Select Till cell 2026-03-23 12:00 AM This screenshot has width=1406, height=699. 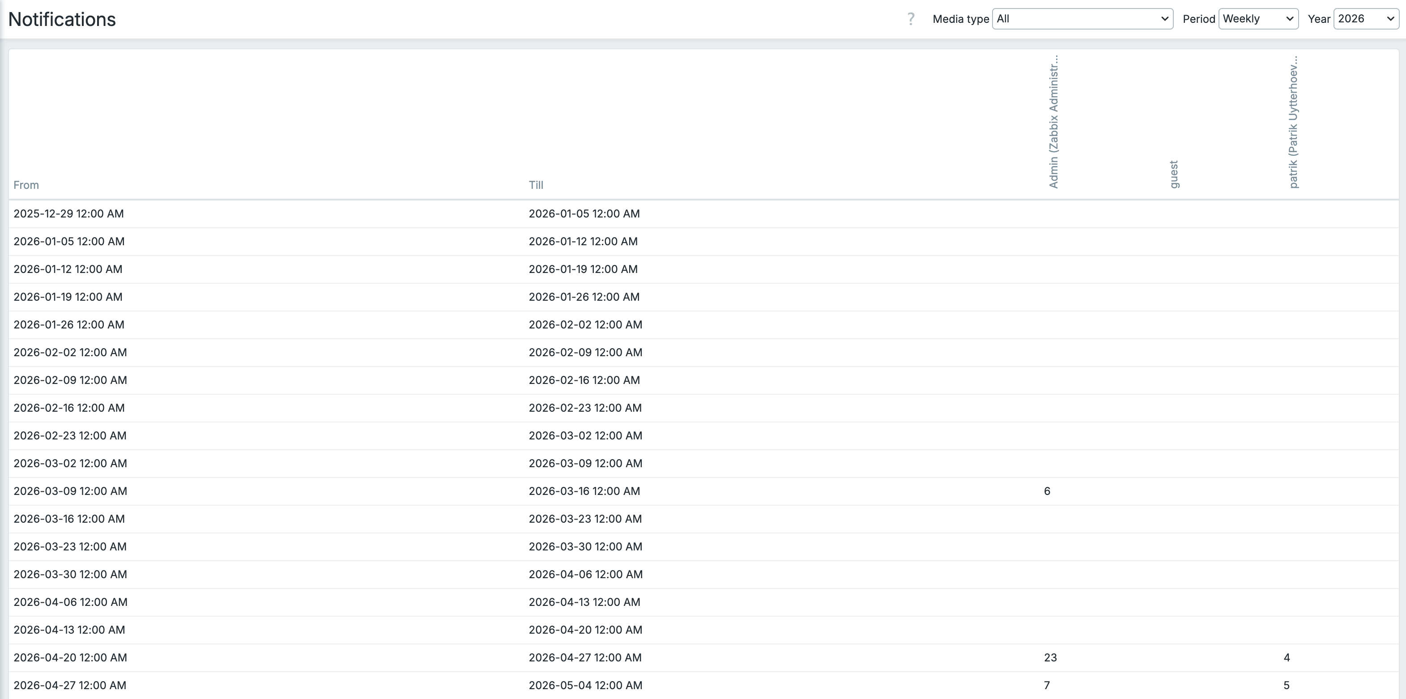(x=585, y=520)
